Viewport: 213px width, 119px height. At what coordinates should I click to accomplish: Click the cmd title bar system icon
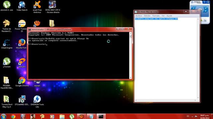pos(30,29)
